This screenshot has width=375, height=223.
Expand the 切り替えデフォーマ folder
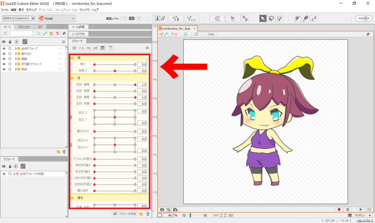pyautogui.click(x=15, y=64)
